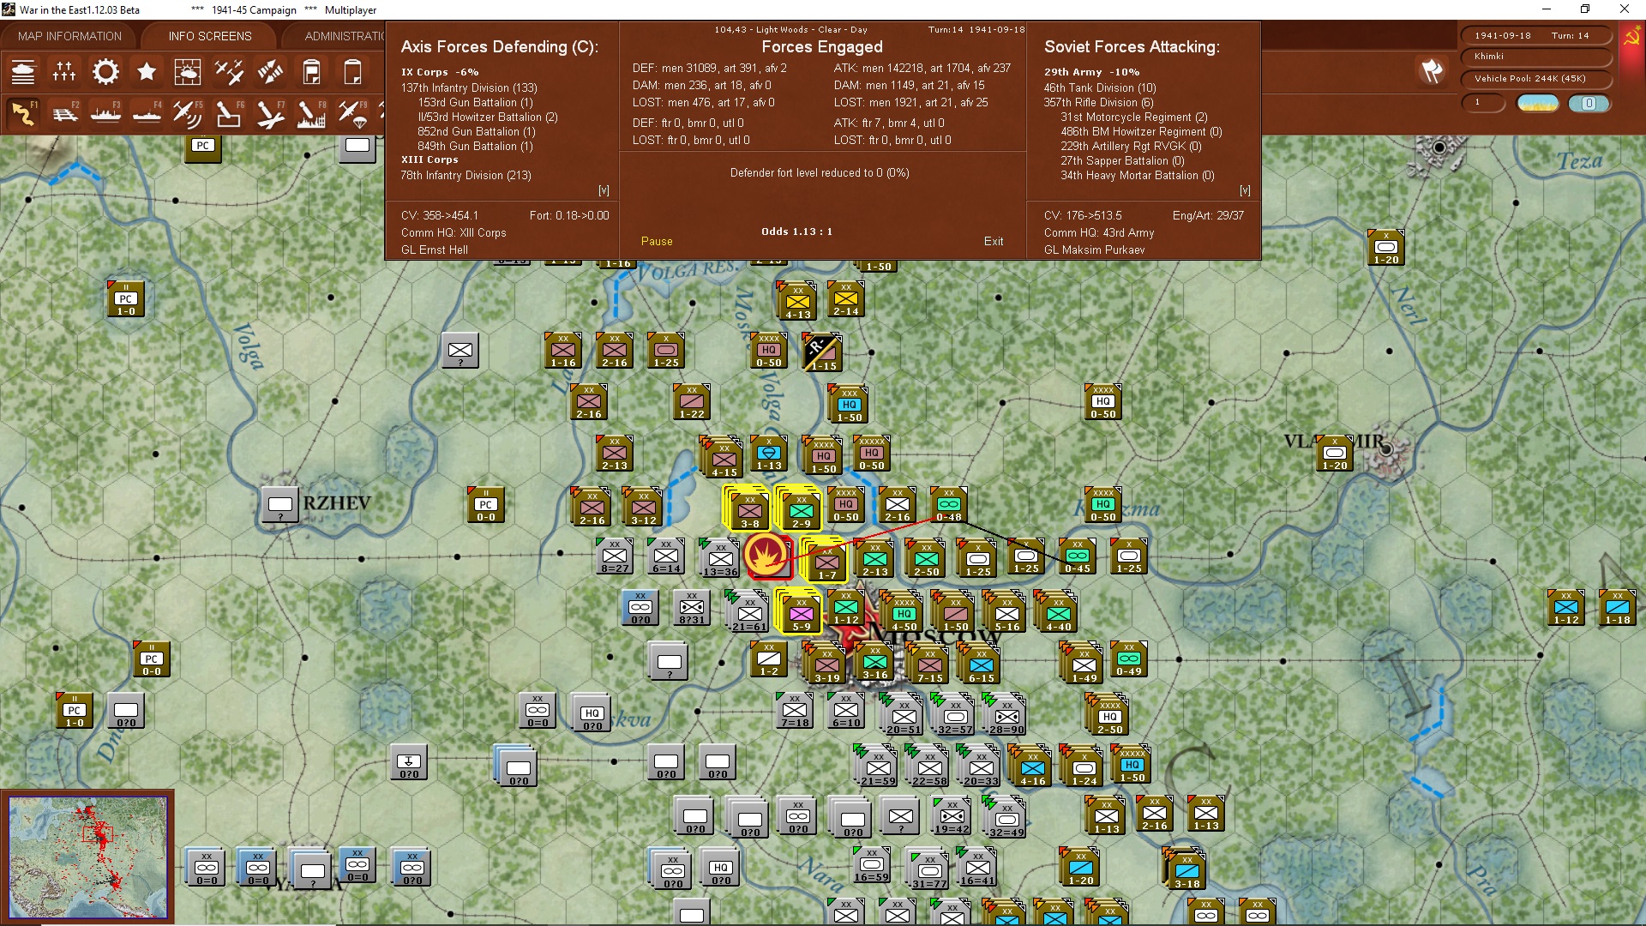Select F5 air recon mode
This screenshot has width=1646, height=926.
point(188,114)
